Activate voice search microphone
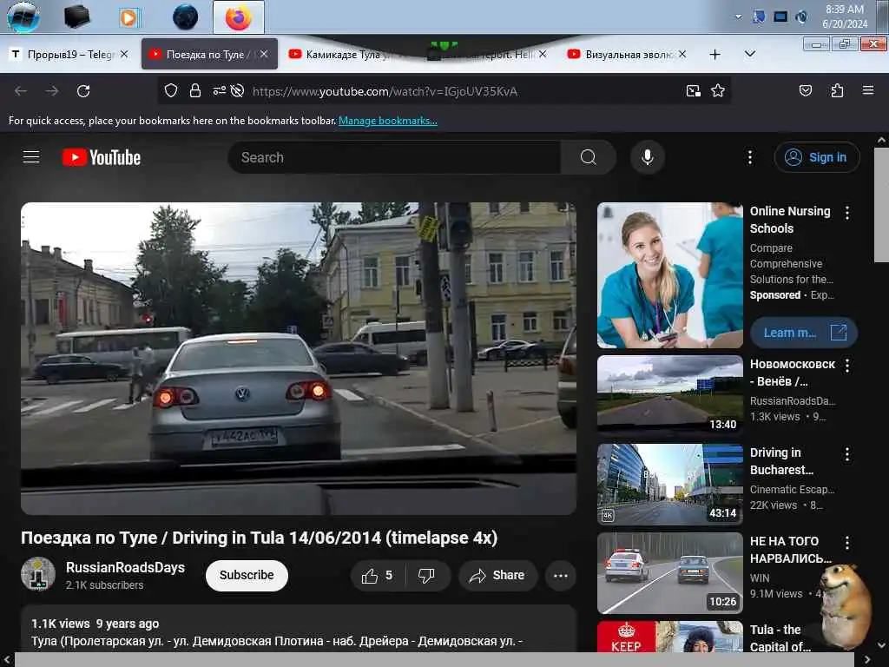Image resolution: width=889 pixels, height=667 pixels. pyautogui.click(x=648, y=157)
